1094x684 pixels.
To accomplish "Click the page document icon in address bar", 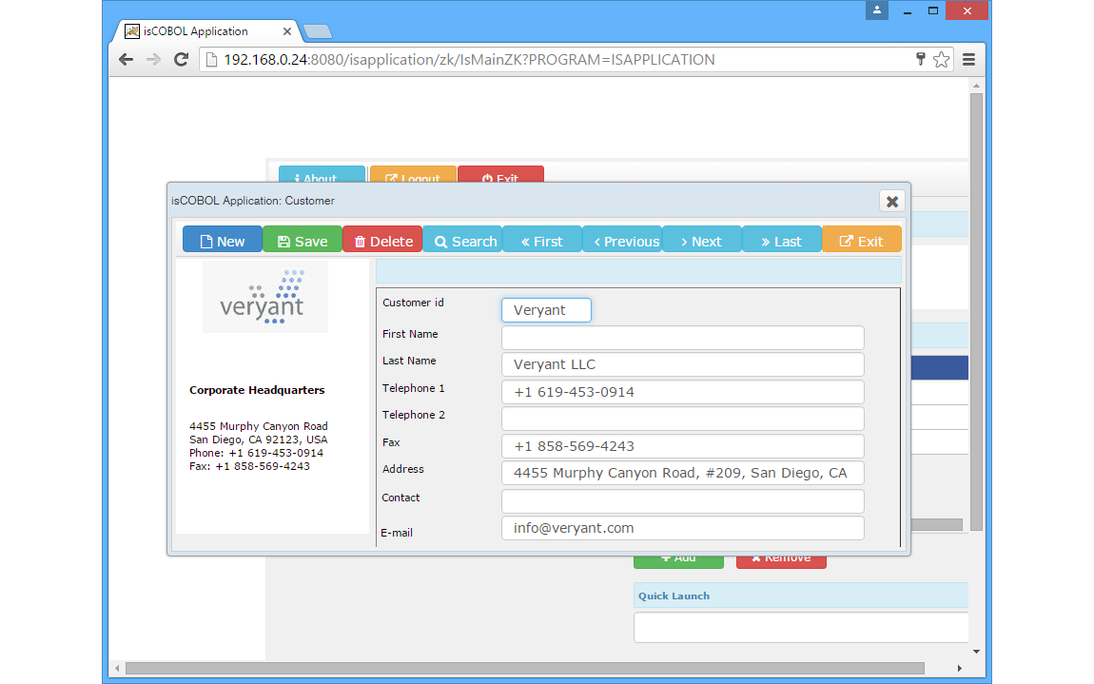I will point(210,59).
